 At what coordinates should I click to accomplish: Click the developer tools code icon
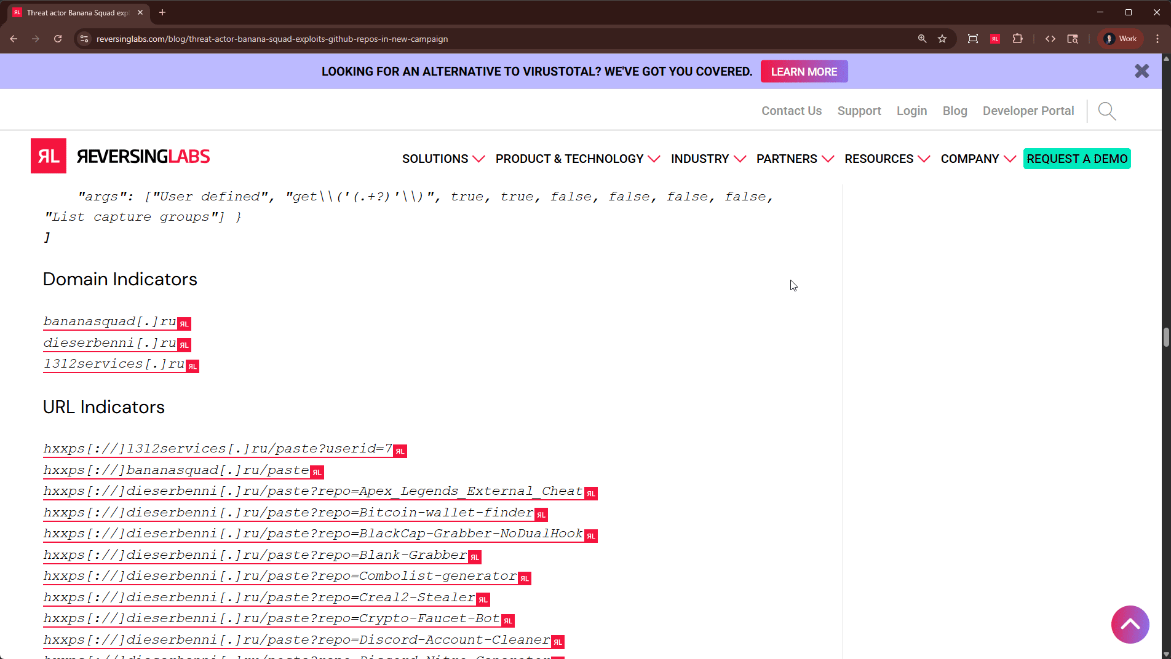(1050, 39)
